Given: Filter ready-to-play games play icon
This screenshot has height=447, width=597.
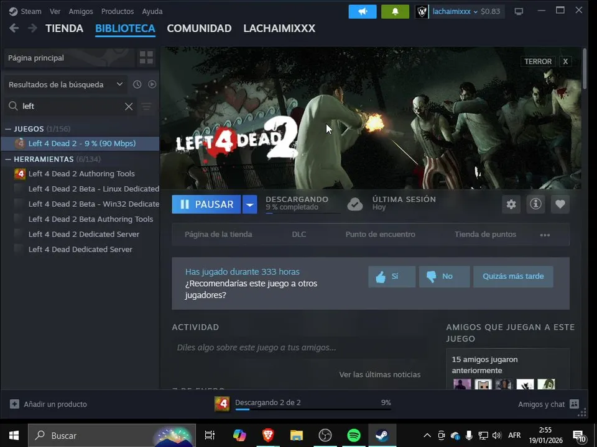Looking at the screenshot, I should click(152, 84).
